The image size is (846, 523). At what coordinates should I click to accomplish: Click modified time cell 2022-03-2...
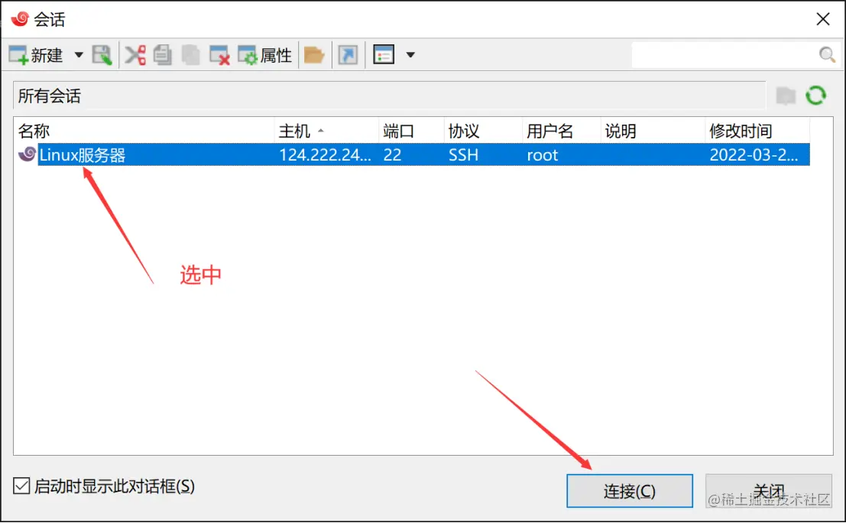(754, 155)
